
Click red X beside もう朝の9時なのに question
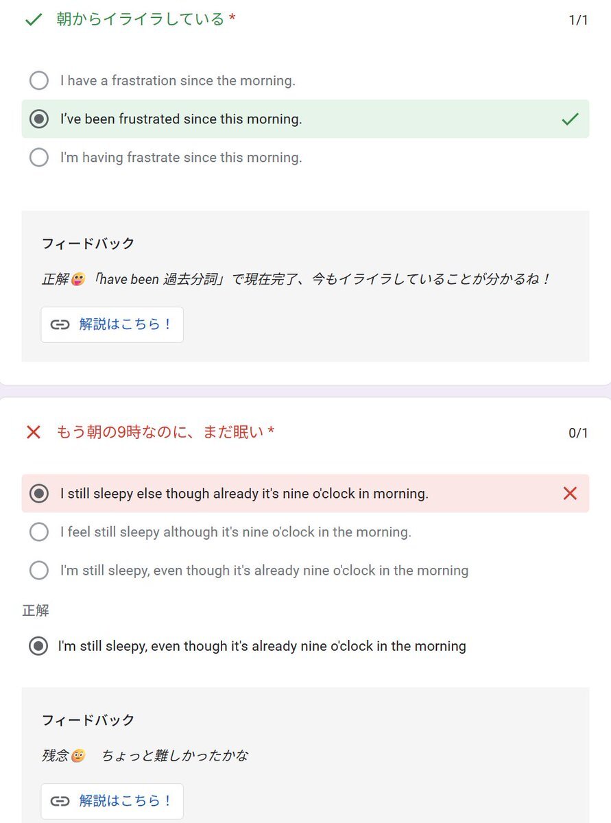click(34, 432)
